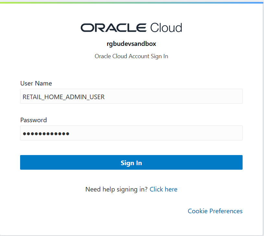The image size is (264, 236).
Task: Click inside the Password field
Action: [131, 133]
